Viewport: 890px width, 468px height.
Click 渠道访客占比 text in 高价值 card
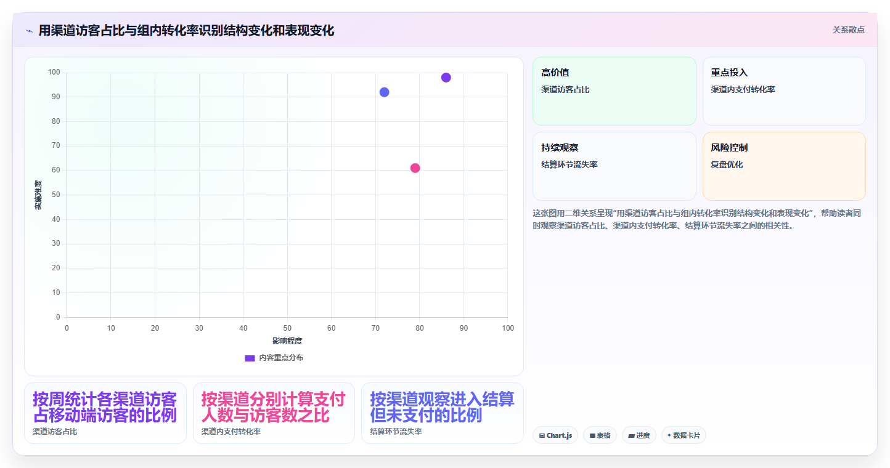point(565,89)
